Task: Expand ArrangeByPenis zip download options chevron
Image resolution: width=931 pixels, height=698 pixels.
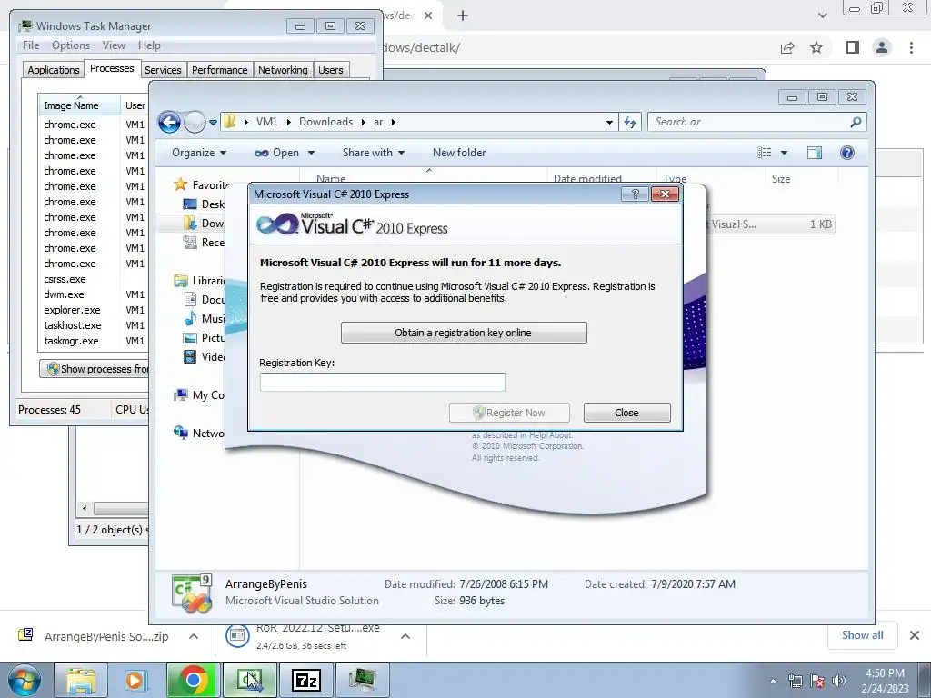Action: (194, 636)
